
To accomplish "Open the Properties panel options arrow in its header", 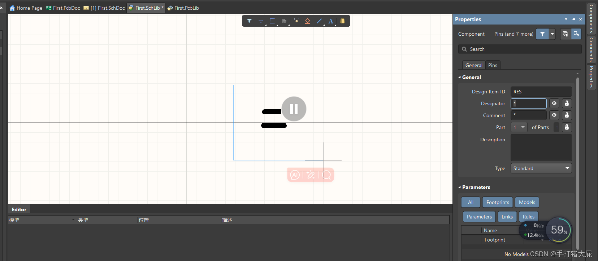I will click(566, 19).
